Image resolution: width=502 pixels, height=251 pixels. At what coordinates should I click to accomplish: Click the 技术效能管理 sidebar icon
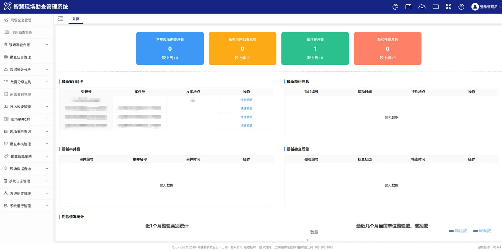6,107
